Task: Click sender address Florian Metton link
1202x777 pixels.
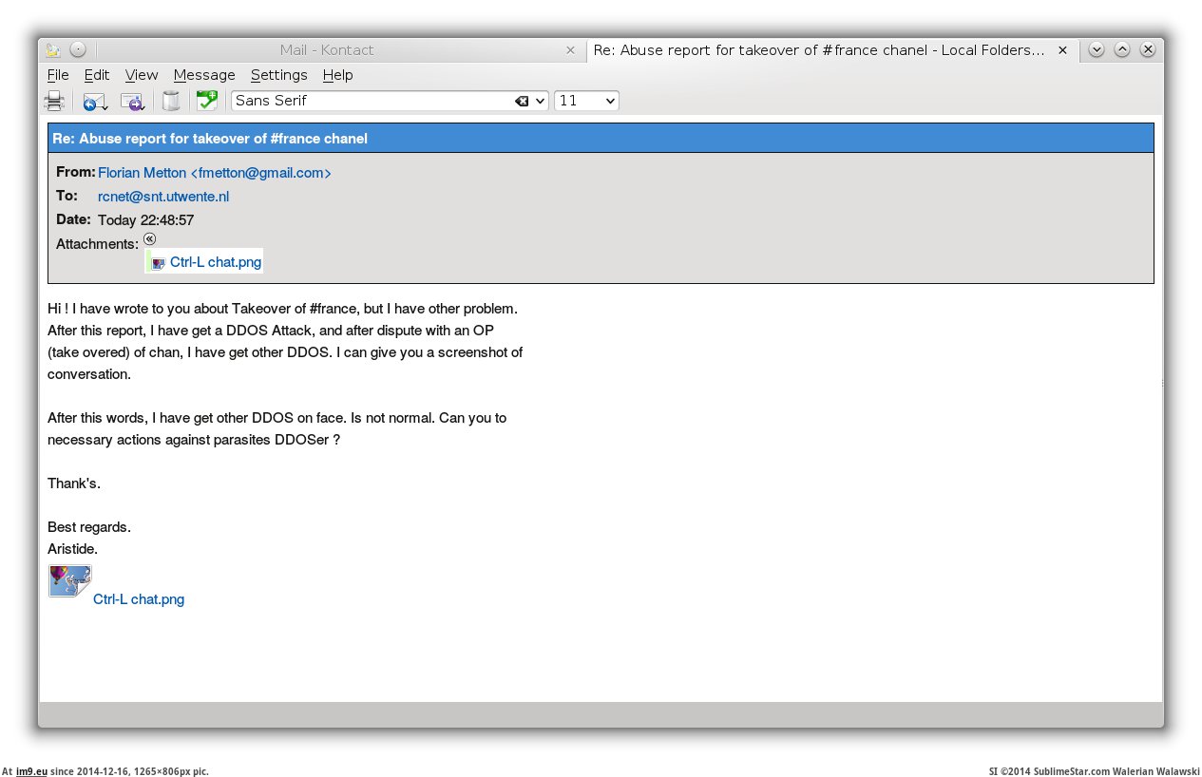Action: point(214,173)
